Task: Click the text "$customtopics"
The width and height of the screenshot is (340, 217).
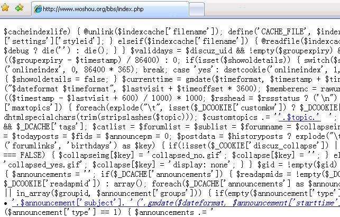Action: [x=229, y=117]
